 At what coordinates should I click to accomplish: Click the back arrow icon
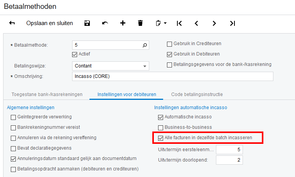point(12,23)
